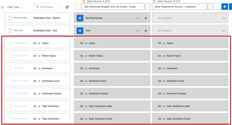Click Q1 - a - Sentiment Score in Data Source 1

click(112, 81)
